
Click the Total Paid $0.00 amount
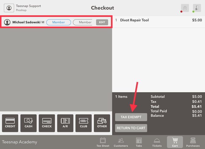pyautogui.click(x=197, y=111)
